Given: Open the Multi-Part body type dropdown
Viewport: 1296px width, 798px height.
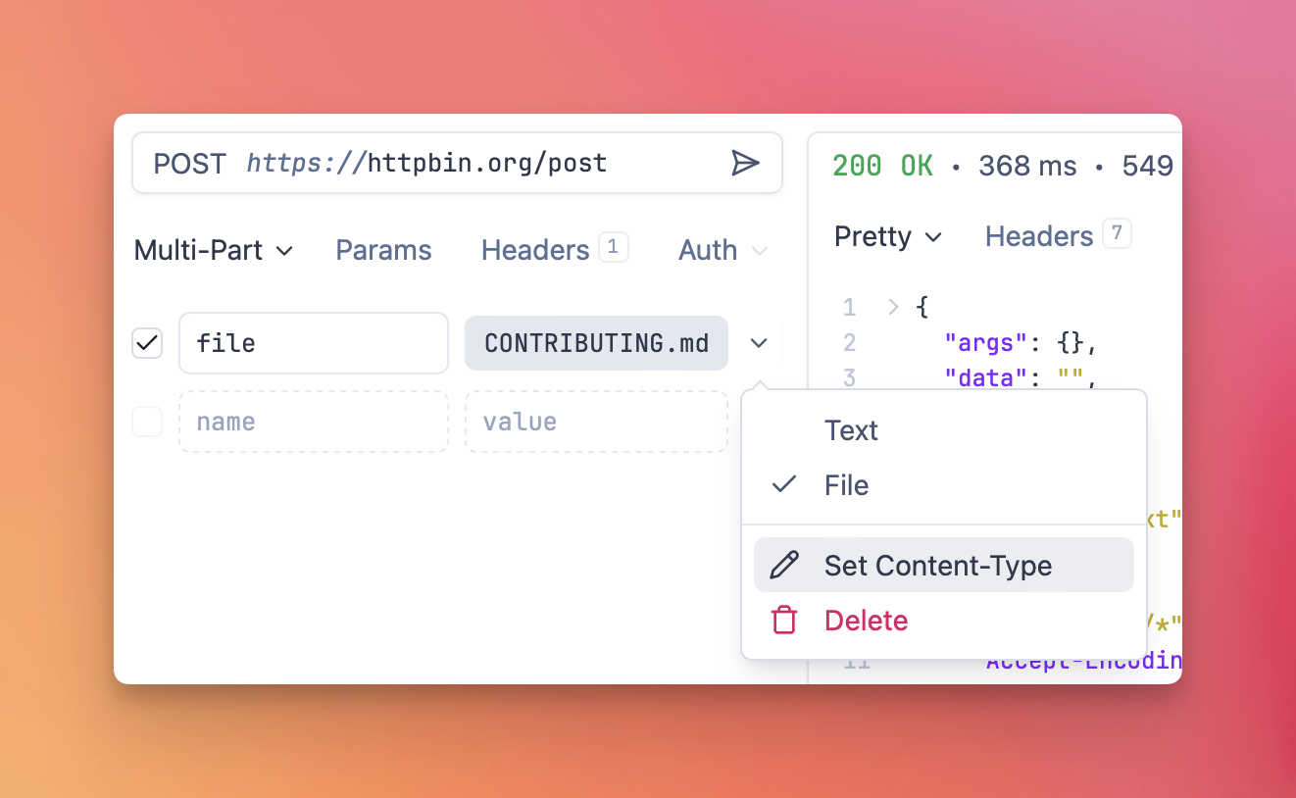Looking at the screenshot, I should tap(213, 251).
